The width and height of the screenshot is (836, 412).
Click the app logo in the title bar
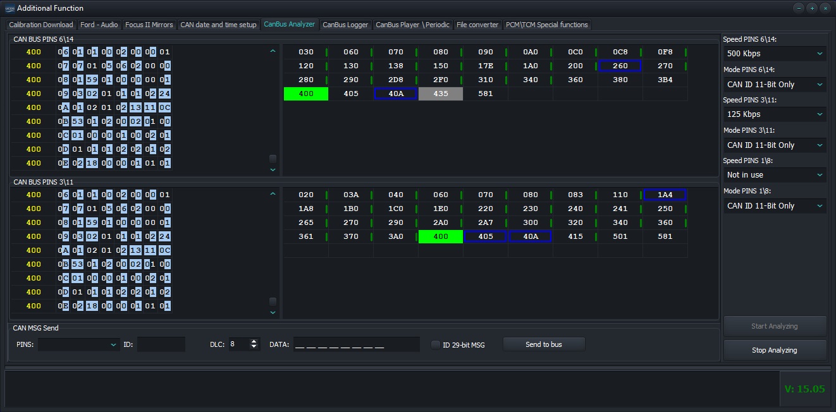(9, 8)
